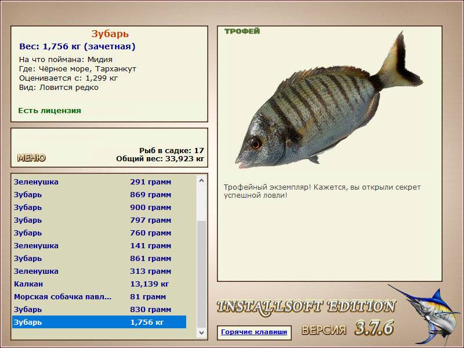
Task: Select Зубарь 900 грамм entry
Action: tap(99, 207)
